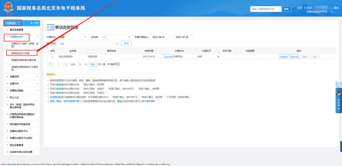Viewport: 342px width, 166px height.
Task: Click the page number jump input
Action: pyautogui.click(x=80, y=64)
